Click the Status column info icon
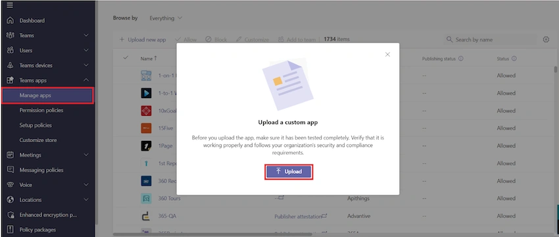Screen dimensions: 559x237 (x=514, y=59)
